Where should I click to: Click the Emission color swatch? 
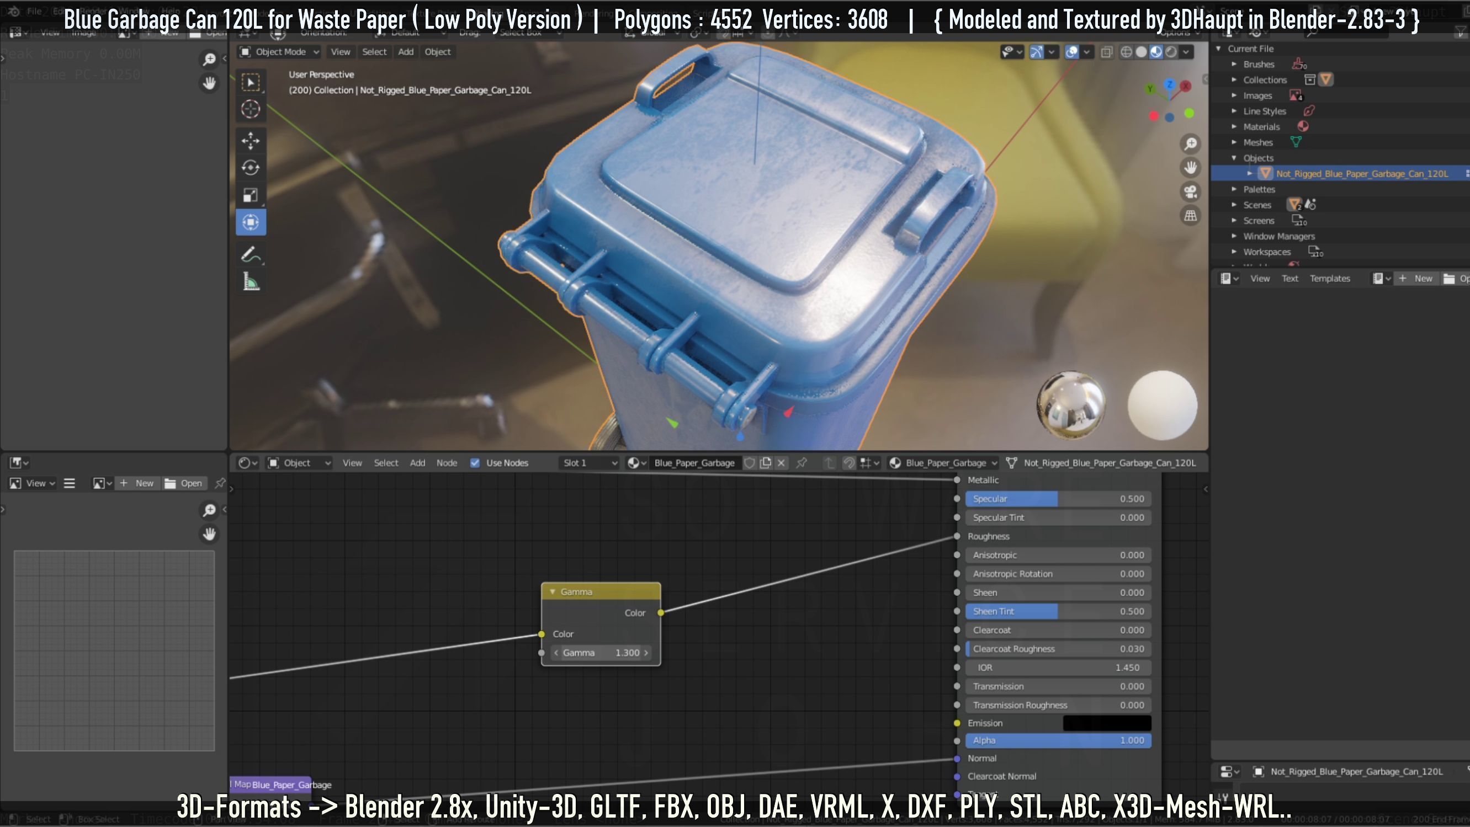pyautogui.click(x=1107, y=723)
